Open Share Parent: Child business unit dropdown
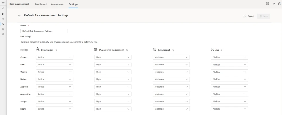Image resolution: width=282 pixels, height=115 pixels. tap(113, 109)
